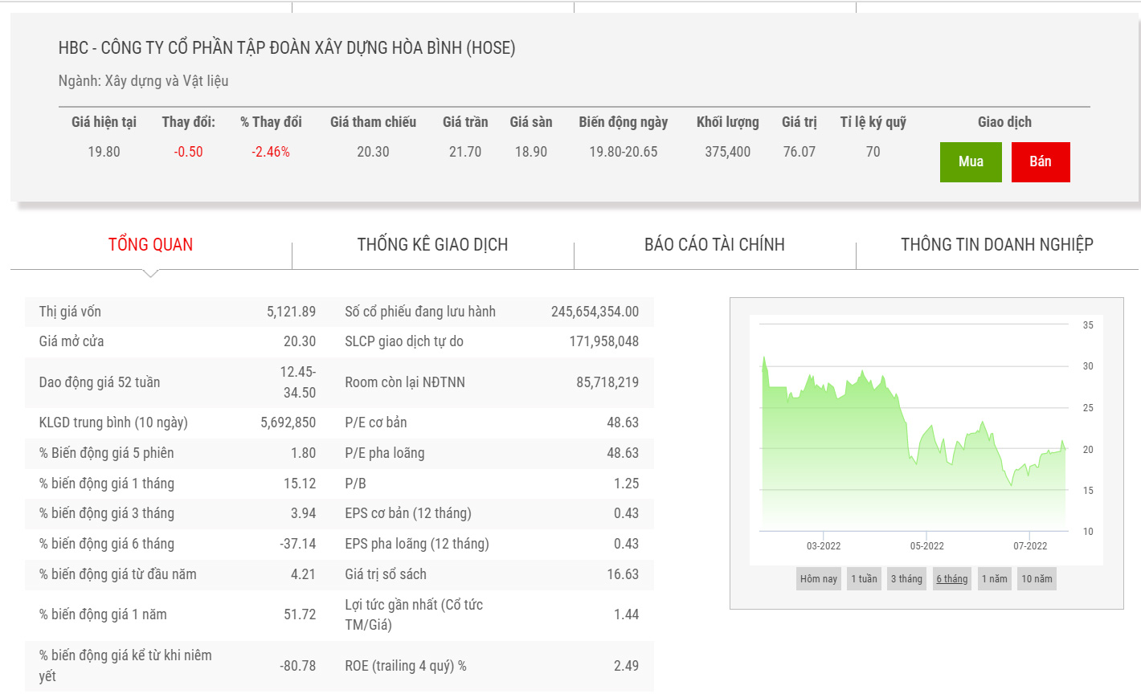
Task: Open the BÁO CÁO TÀI CHÍNH tab
Action: [x=714, y=245]
